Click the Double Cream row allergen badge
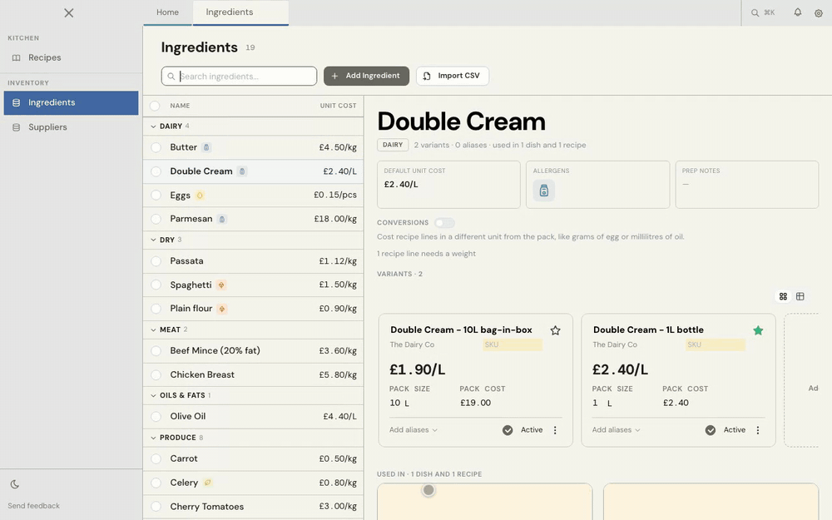The image size is (832, 520). coord(242,171)
